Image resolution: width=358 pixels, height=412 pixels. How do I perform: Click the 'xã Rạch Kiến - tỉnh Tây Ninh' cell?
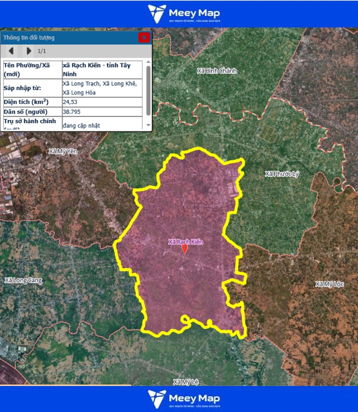tap(101, 70)
